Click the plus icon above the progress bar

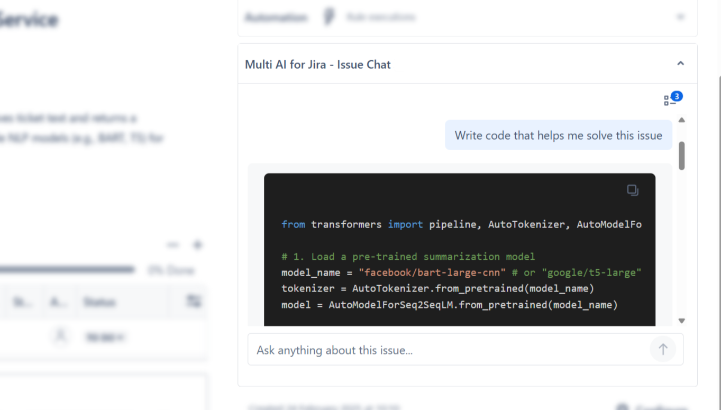coord(198,245)
